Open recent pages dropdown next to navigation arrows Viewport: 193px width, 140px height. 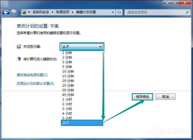point(19,12)
